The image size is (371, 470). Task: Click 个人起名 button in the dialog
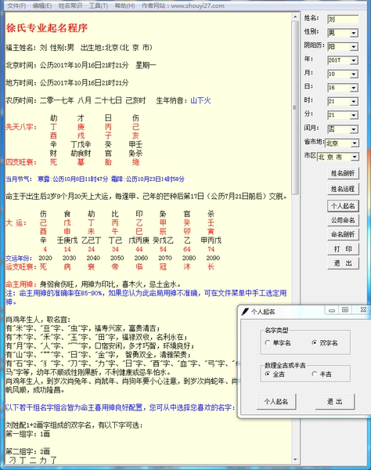point(276,401)
